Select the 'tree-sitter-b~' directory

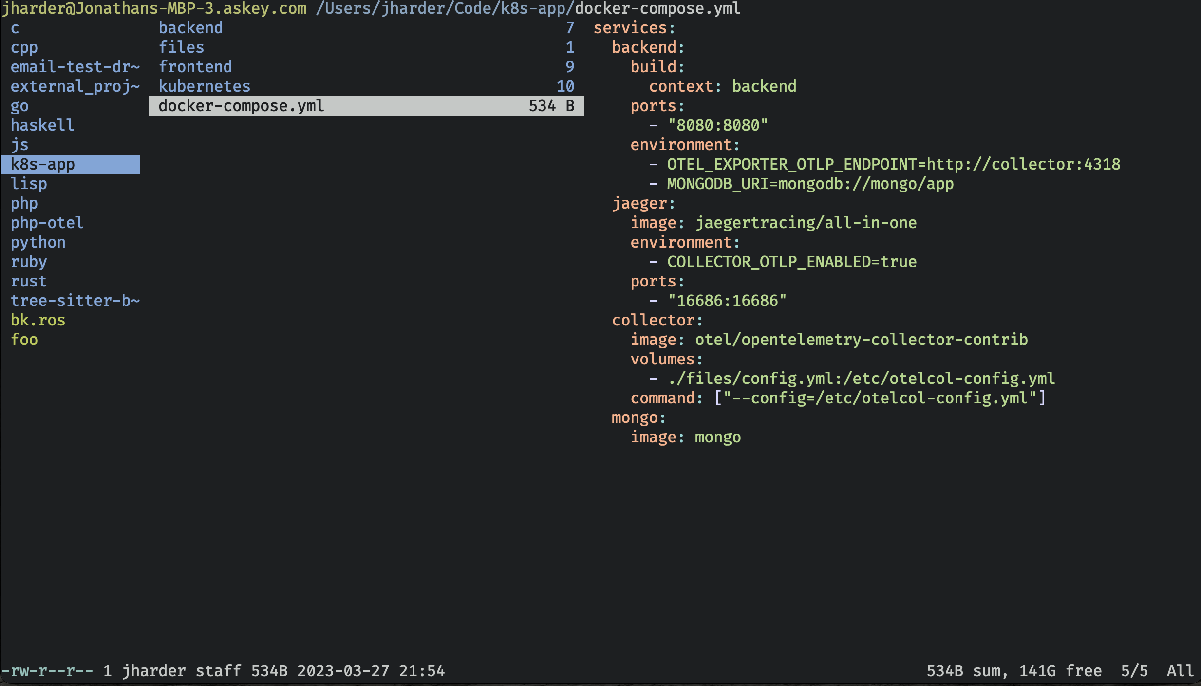pos(75,301)
